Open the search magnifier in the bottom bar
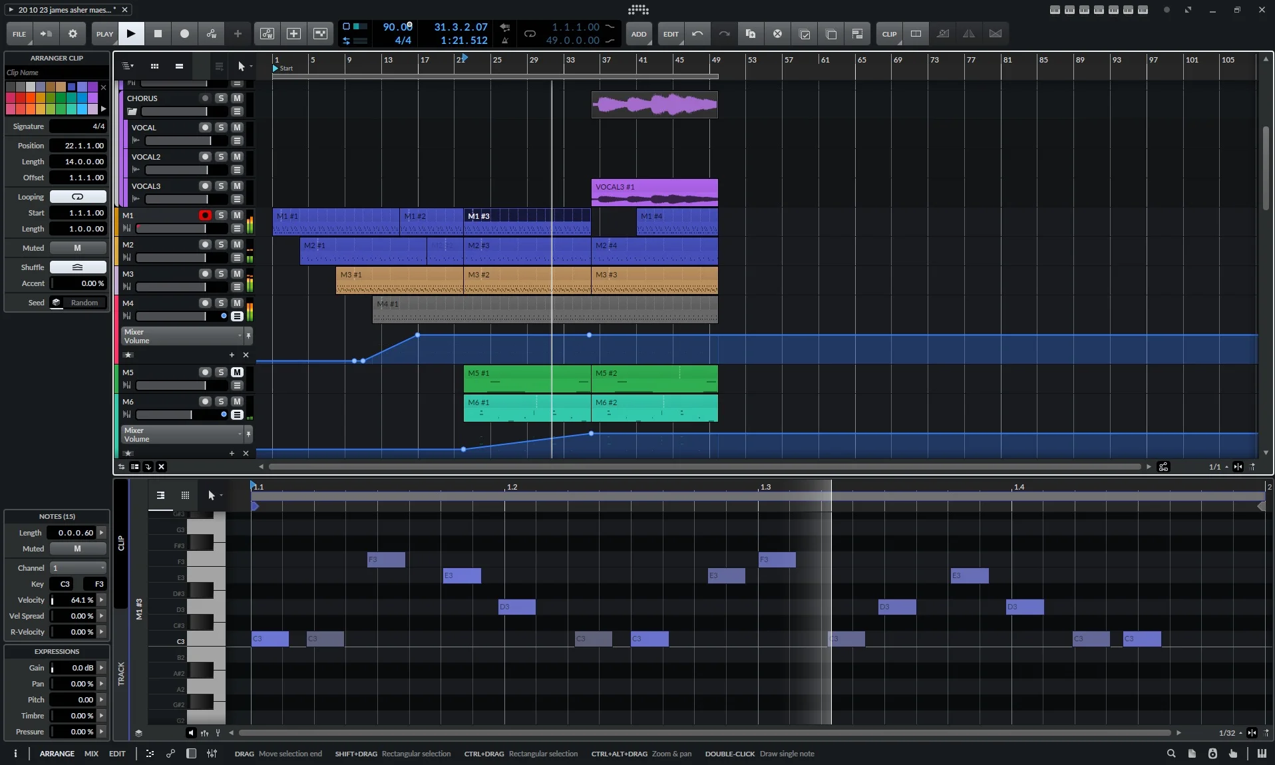 pos(1171,754)
